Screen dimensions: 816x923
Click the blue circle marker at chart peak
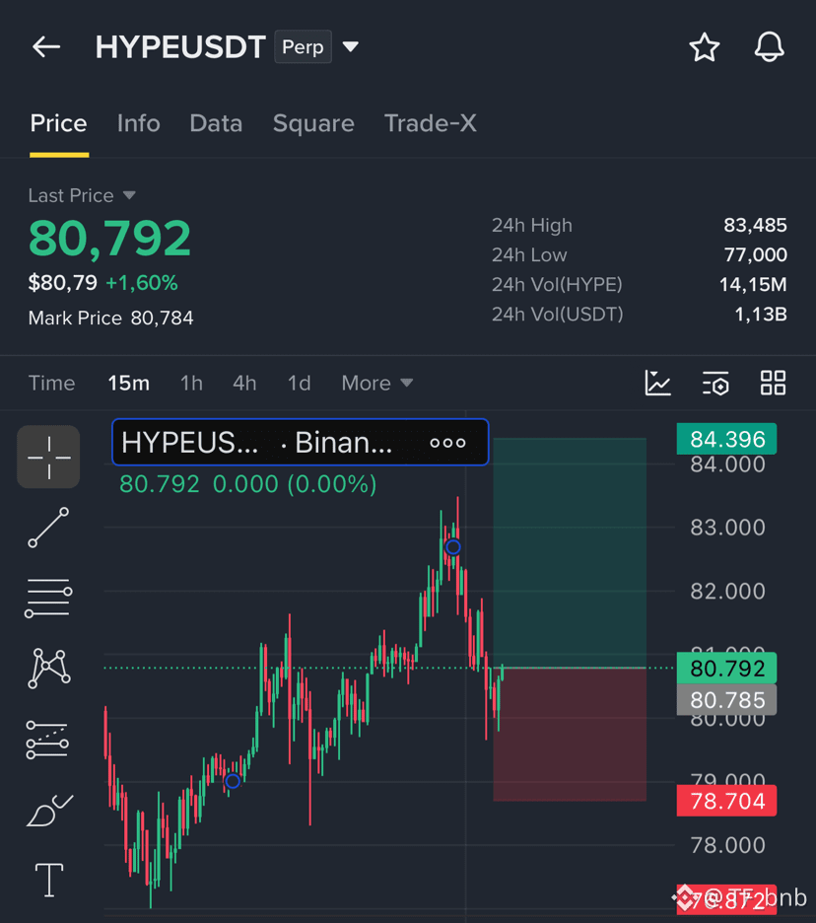coord(453,547)
